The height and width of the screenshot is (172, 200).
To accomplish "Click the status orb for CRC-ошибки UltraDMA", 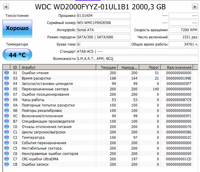I will (7, 159).
